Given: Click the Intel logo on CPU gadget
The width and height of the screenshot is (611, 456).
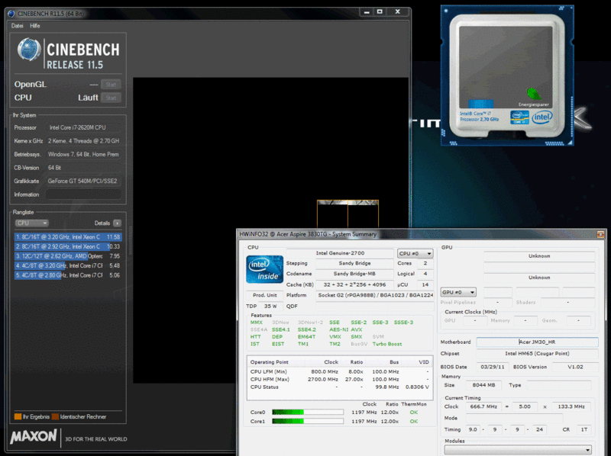Looking at the screenshot, I should [x=542, y=117].
